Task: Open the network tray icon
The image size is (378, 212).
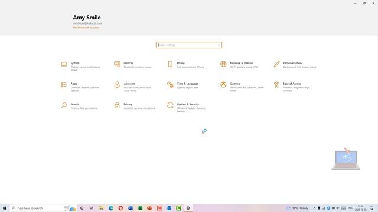Action: click(x=324, y=208)
